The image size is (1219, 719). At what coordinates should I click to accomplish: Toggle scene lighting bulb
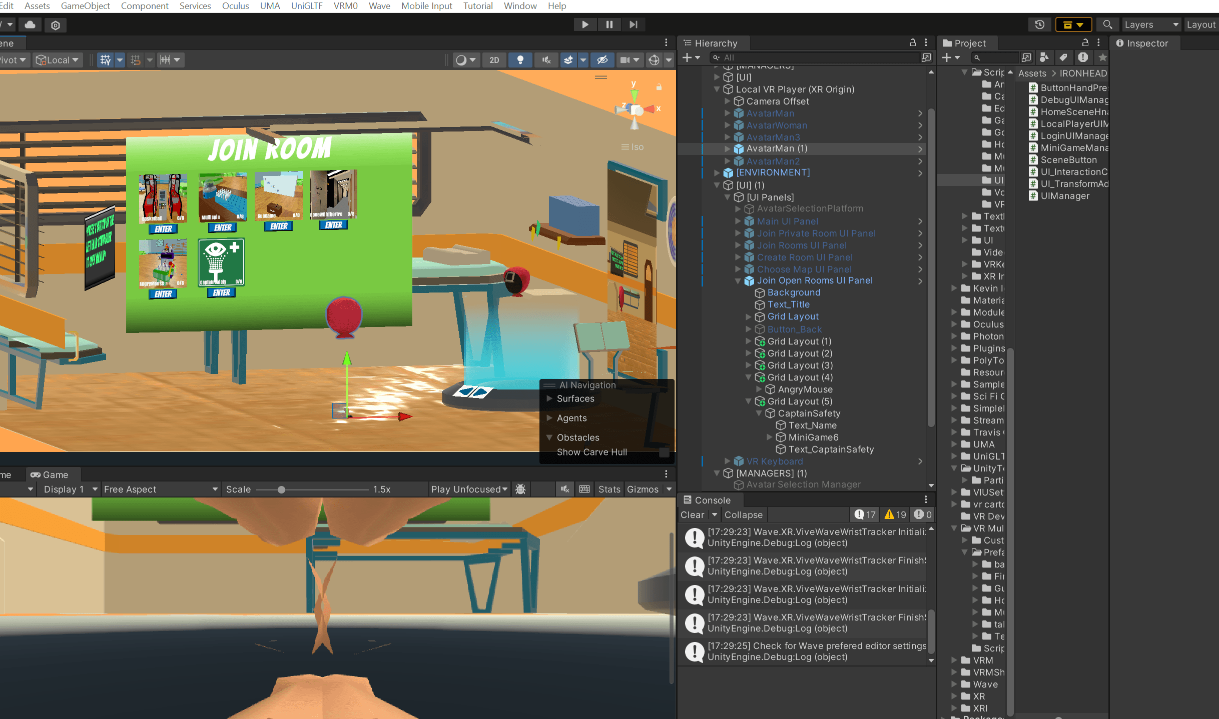[520, 60]
